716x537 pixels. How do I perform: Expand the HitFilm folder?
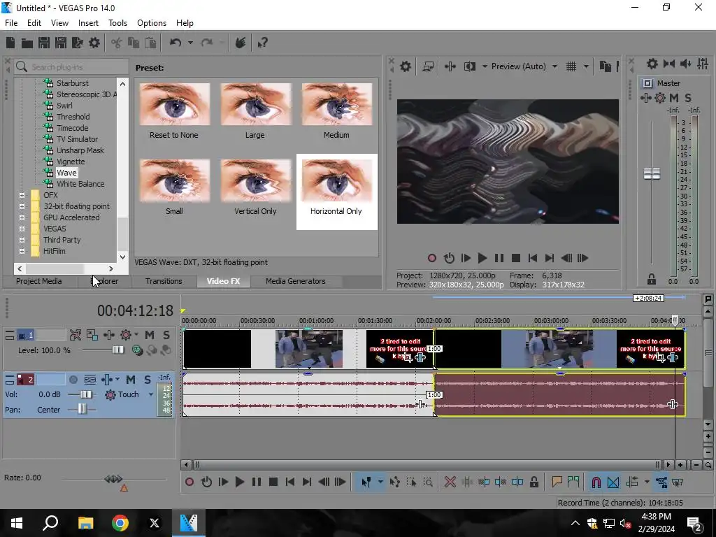pyautogui.click(x=22, y=251)
